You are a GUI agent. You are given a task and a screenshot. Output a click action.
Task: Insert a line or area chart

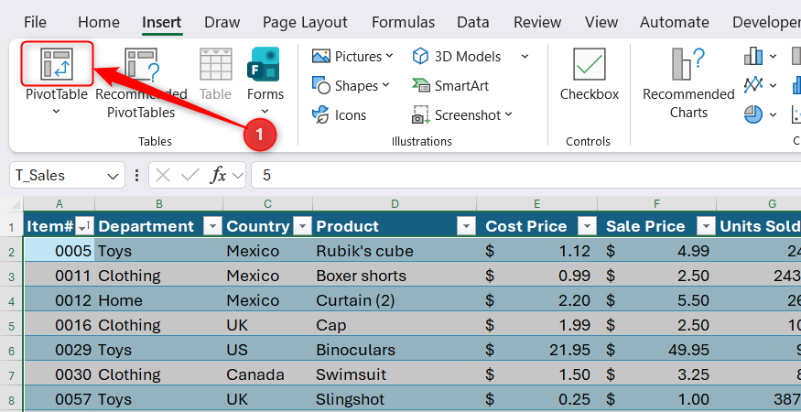753,85
